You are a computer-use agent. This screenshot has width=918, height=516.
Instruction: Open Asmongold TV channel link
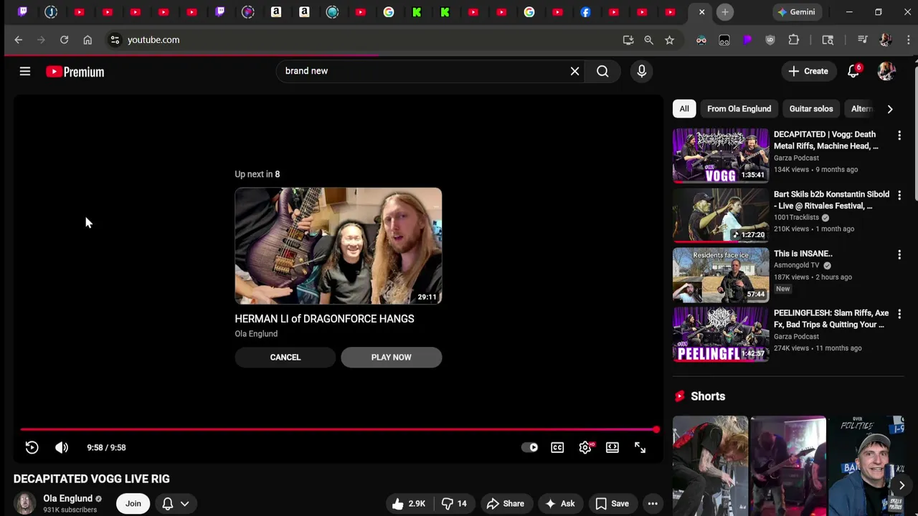pyautogui.click(x=796, y=265)
